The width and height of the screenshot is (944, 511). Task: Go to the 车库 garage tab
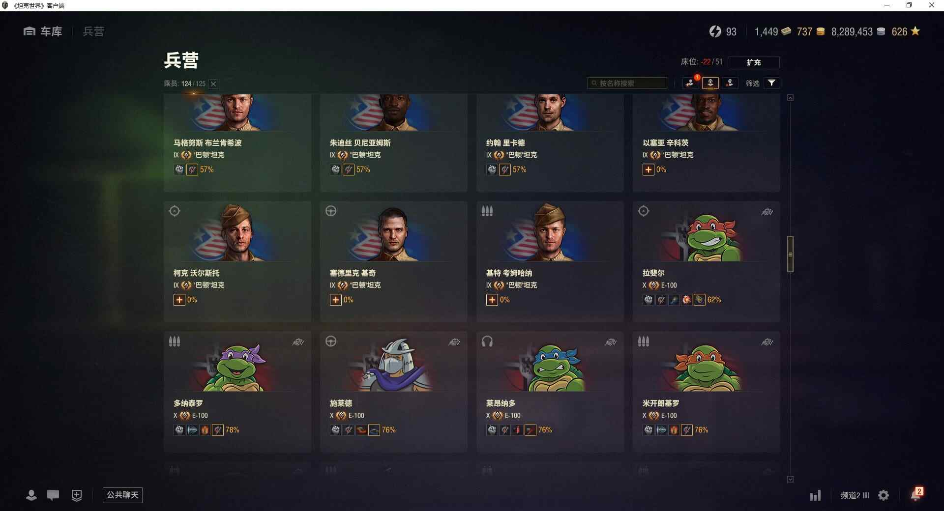pyautogui.click(x=43, y=31)
